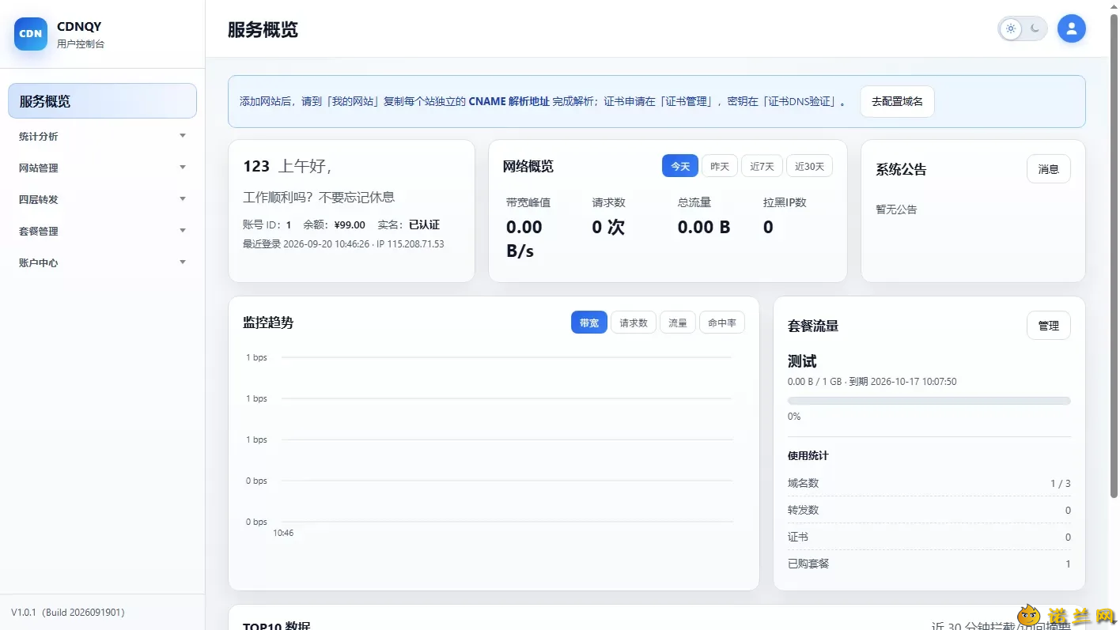This screenshot has height=630, width=1120.
Task: Select 服务概览 in the sidebar
Action: pyautogui.click(x=102, y=101)
